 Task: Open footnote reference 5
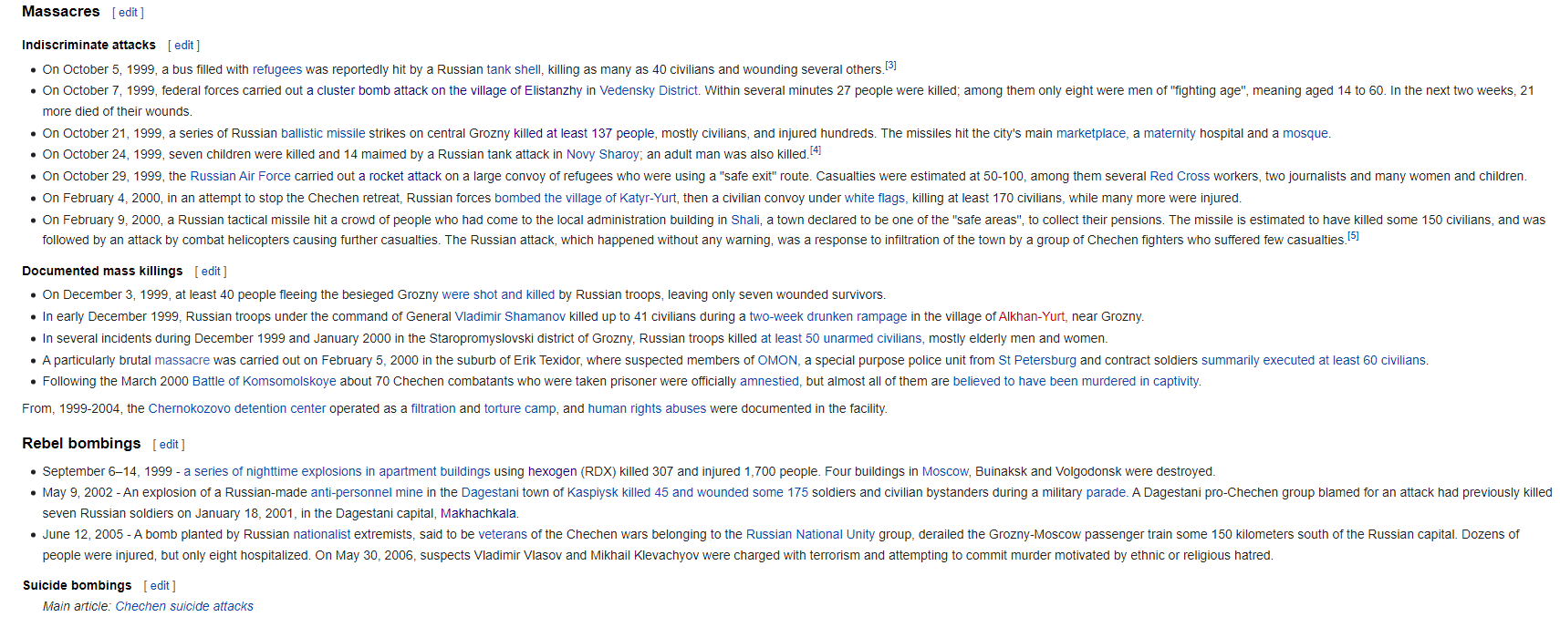pos(1353,236)
